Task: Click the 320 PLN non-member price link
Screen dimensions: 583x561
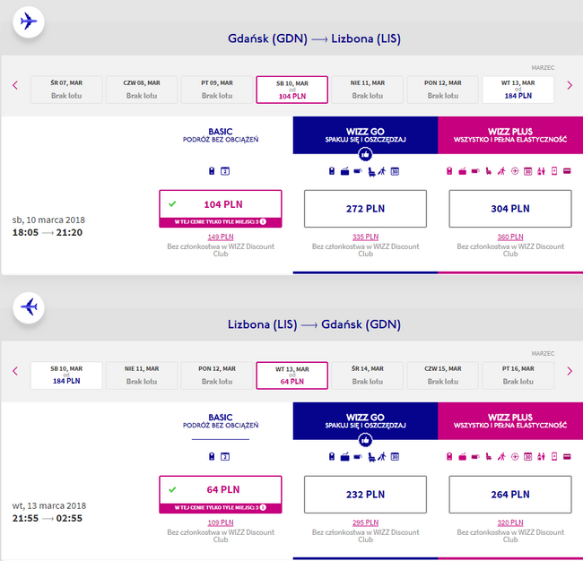Action: pyautogui.click(x=510, y=522)
